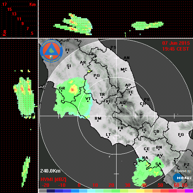Click the AV city marker

160,156
